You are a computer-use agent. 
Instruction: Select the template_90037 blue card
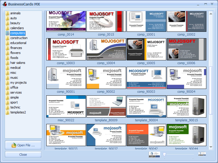pos(106,135)
